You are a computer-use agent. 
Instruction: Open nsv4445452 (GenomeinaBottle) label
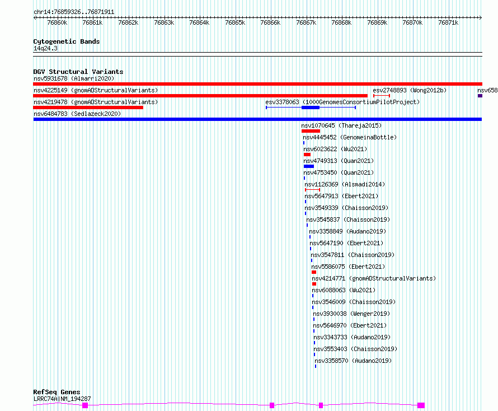click(350, 137)
